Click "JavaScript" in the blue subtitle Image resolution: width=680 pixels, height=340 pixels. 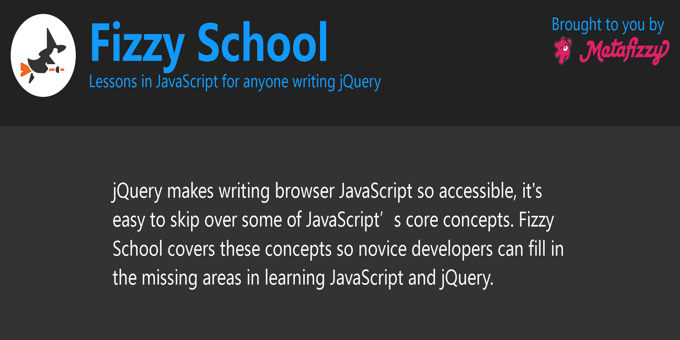(x=187, y=82)
